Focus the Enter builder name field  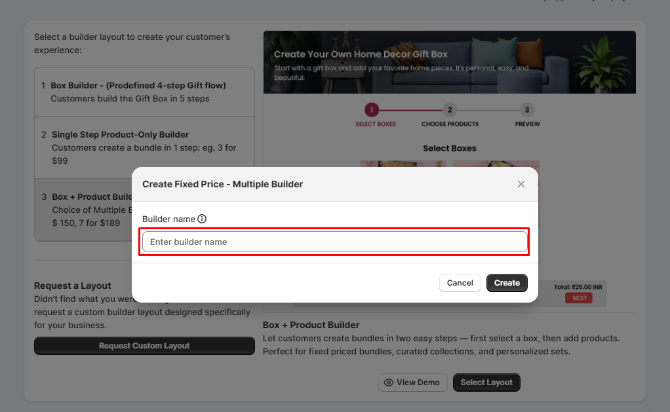334,242
